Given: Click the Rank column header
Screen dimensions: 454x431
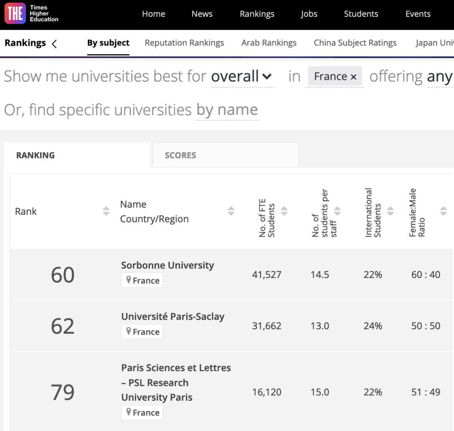Looking at the screenshot, I should point(26,212).
